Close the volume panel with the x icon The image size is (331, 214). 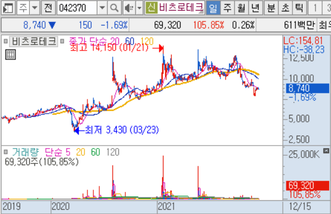point(326,150)
